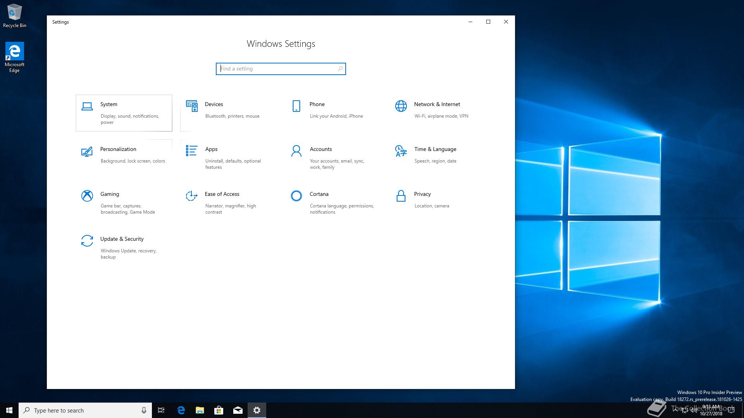Open the Mail app from the taskbar

coord(238,410)
